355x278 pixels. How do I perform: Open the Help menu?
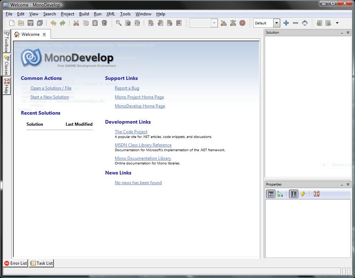(161, 14)
